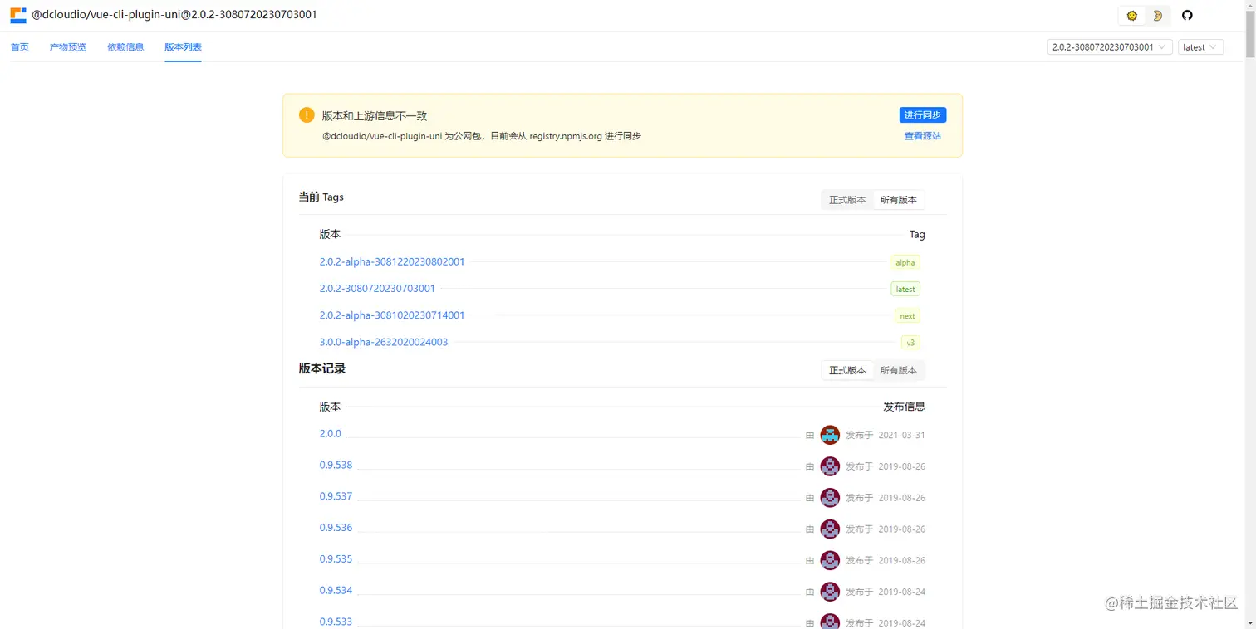Select 所有版本 in 当前 Tags section
Viewport: 1256px width, 629px height.
pyautogui.click(x=898, y=200)
